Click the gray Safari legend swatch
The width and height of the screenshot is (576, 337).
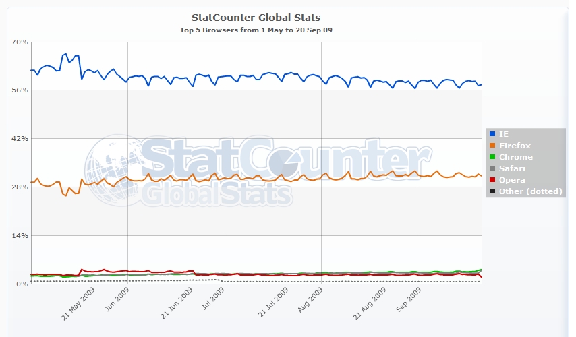pyautogui.click(x=492, y=168)
